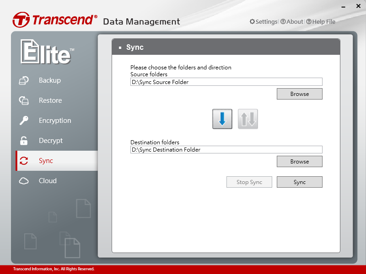Select the Encryption key icon

coord(24,121)
